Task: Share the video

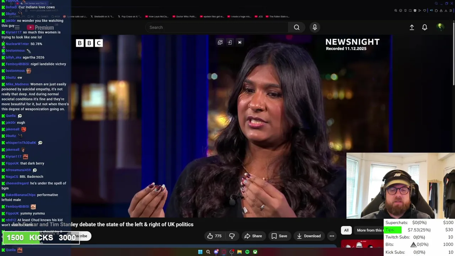Action: (x=253, y=236)
